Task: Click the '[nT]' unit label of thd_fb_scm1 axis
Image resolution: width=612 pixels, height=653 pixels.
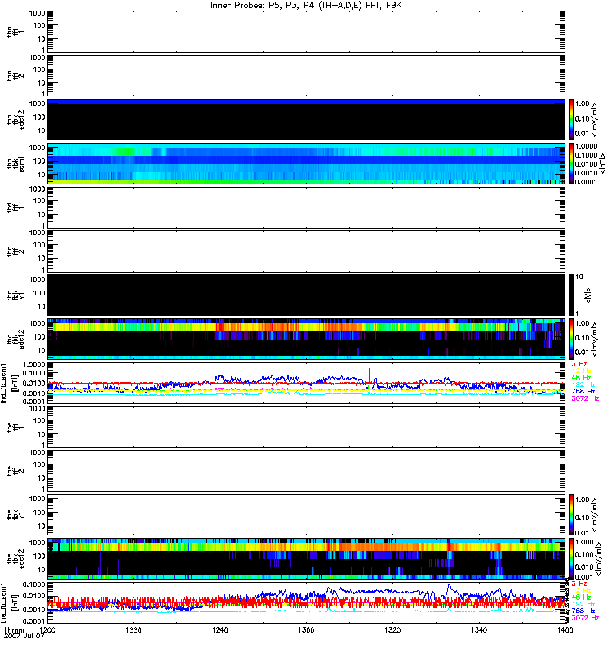Action: 15,383
